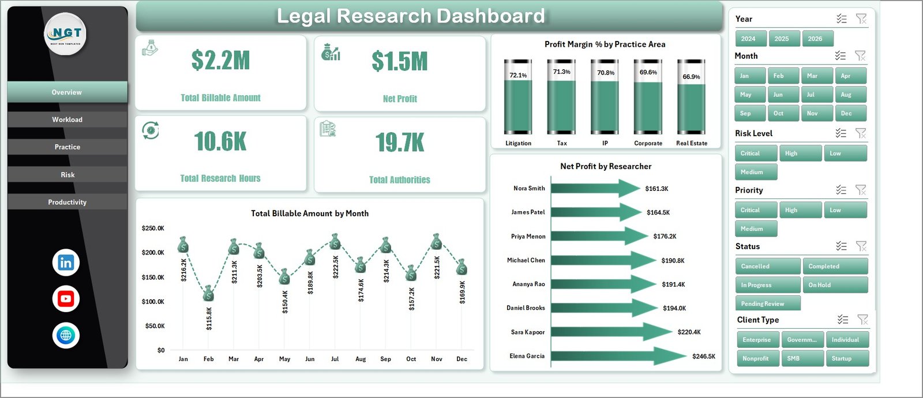The image size is (923, 398).
Task: Filter Client Type by Startup
Action: coord(847,358)
